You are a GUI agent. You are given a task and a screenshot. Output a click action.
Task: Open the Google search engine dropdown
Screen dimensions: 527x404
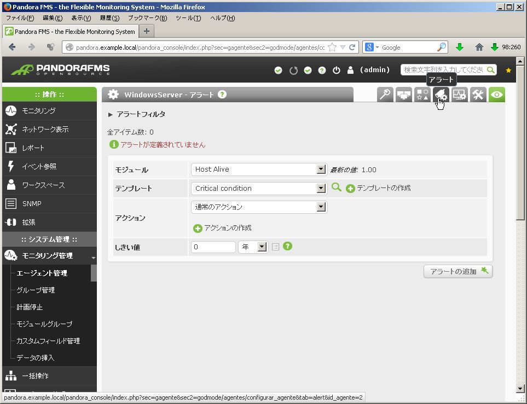coord(372,48)
